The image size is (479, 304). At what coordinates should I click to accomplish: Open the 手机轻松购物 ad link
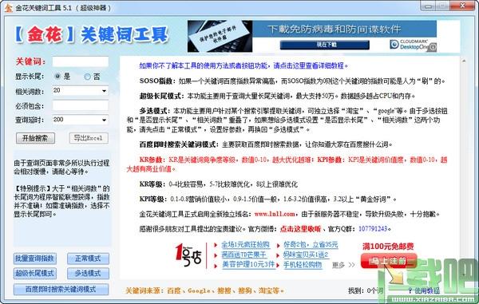303,265
